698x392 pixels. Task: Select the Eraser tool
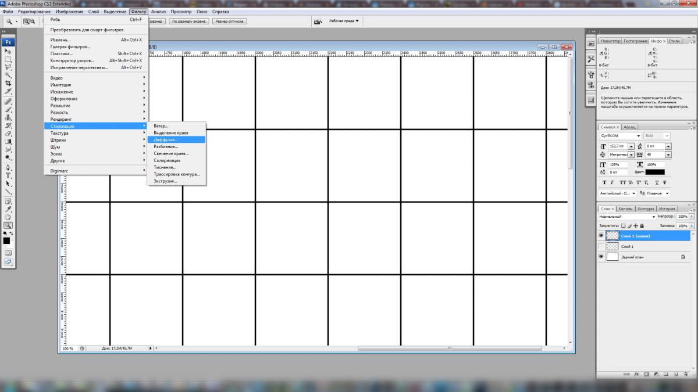(9, 133)
